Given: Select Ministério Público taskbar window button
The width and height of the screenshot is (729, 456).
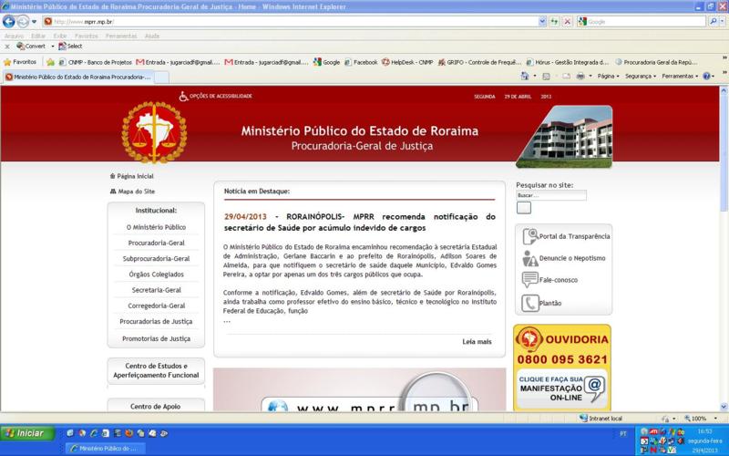Looking at the screenshot, I should (x=106, y=449).
